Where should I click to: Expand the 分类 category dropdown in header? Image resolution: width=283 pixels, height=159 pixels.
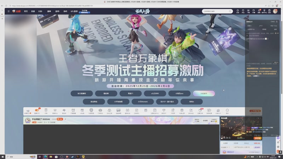pos(40,11)
